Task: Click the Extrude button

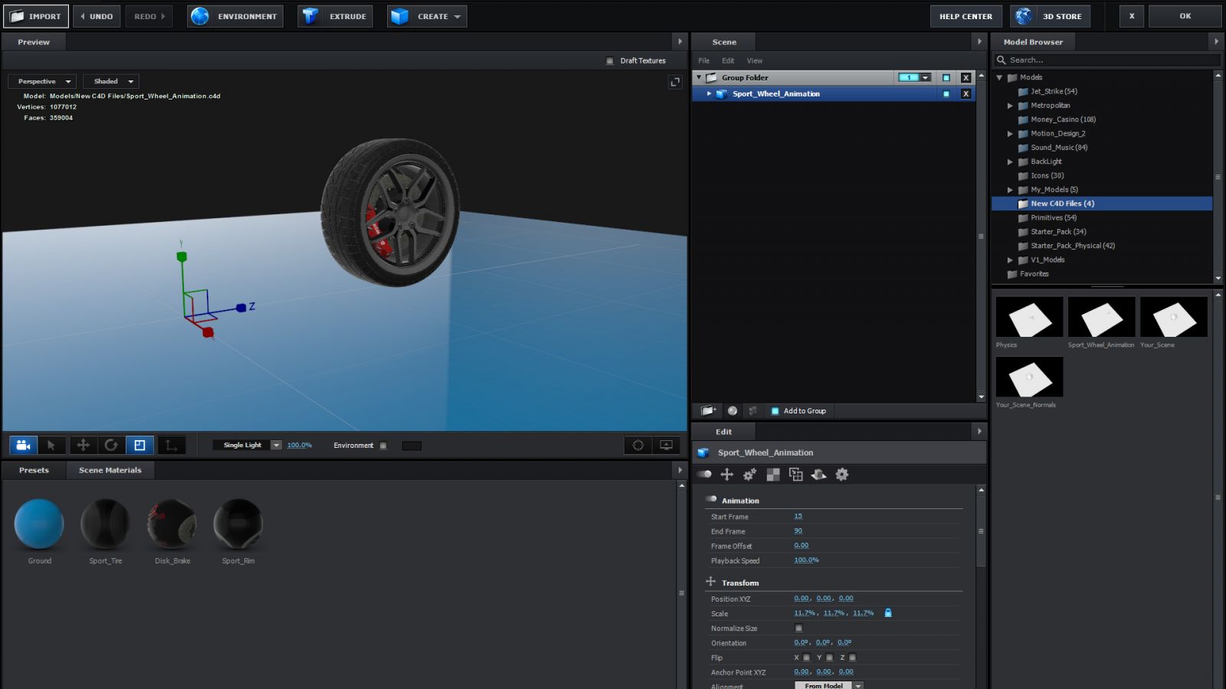Action: pyautogui.click(x=336, y=16)
